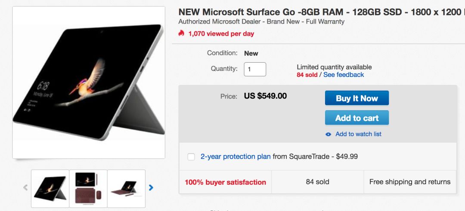Click the red 84 sold text
This screenshot has height=211, width=465.
307,75
